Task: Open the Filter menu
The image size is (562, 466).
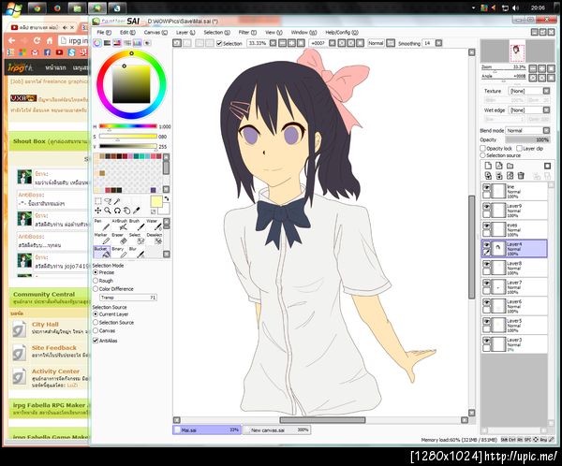Action: click(x=247, y=32)
